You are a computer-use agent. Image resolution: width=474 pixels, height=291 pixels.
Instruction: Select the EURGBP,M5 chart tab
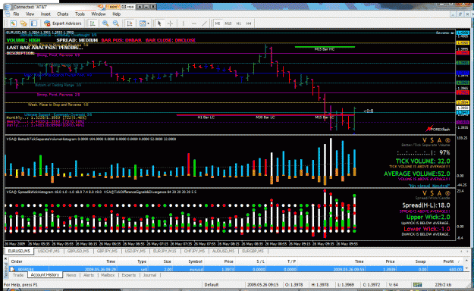(253, 251)
